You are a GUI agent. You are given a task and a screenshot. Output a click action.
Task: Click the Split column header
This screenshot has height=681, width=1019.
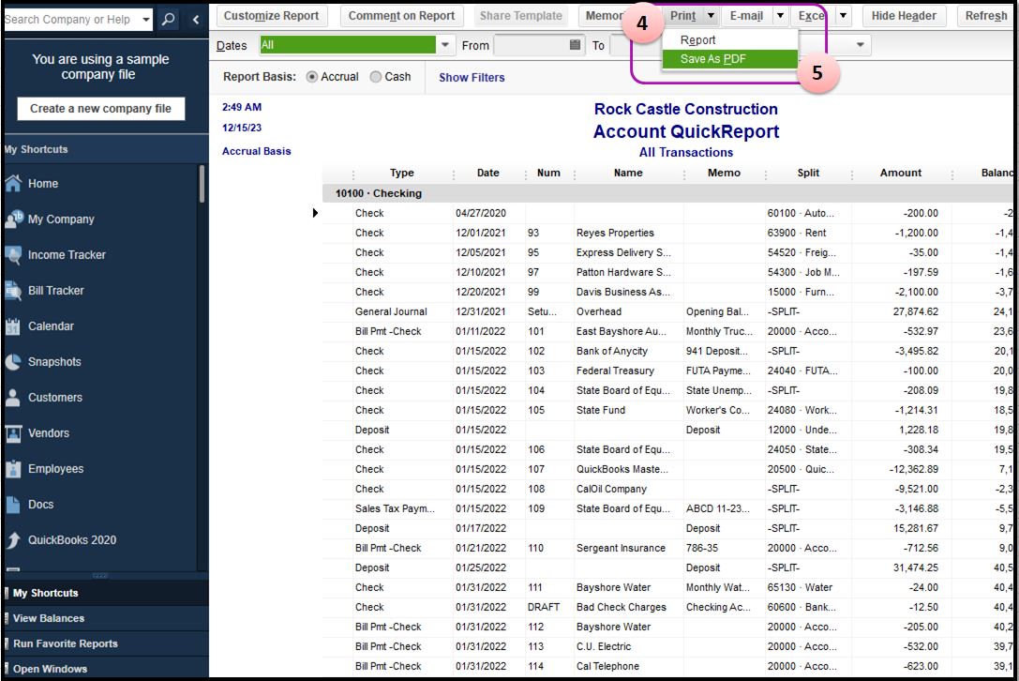[808, 173]
